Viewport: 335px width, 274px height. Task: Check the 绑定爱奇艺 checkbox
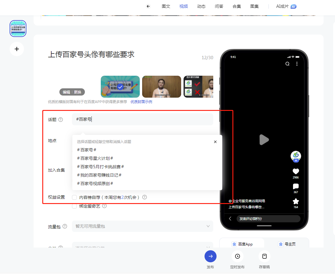pyautogui.click(x=74, y=206)
